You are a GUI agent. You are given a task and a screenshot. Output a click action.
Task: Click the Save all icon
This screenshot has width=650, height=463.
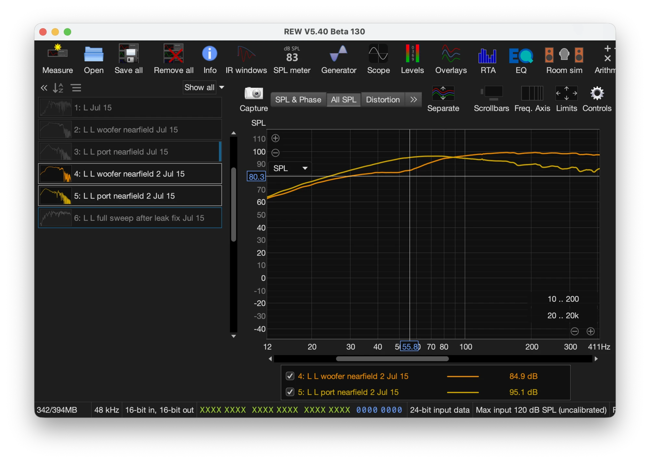128,59
